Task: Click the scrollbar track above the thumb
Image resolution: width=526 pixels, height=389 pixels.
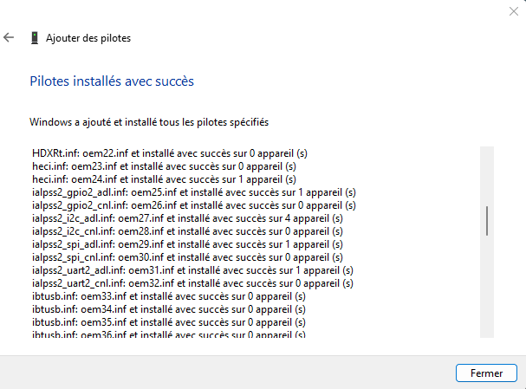Action: pyautogui.click(x=487, y=173)
